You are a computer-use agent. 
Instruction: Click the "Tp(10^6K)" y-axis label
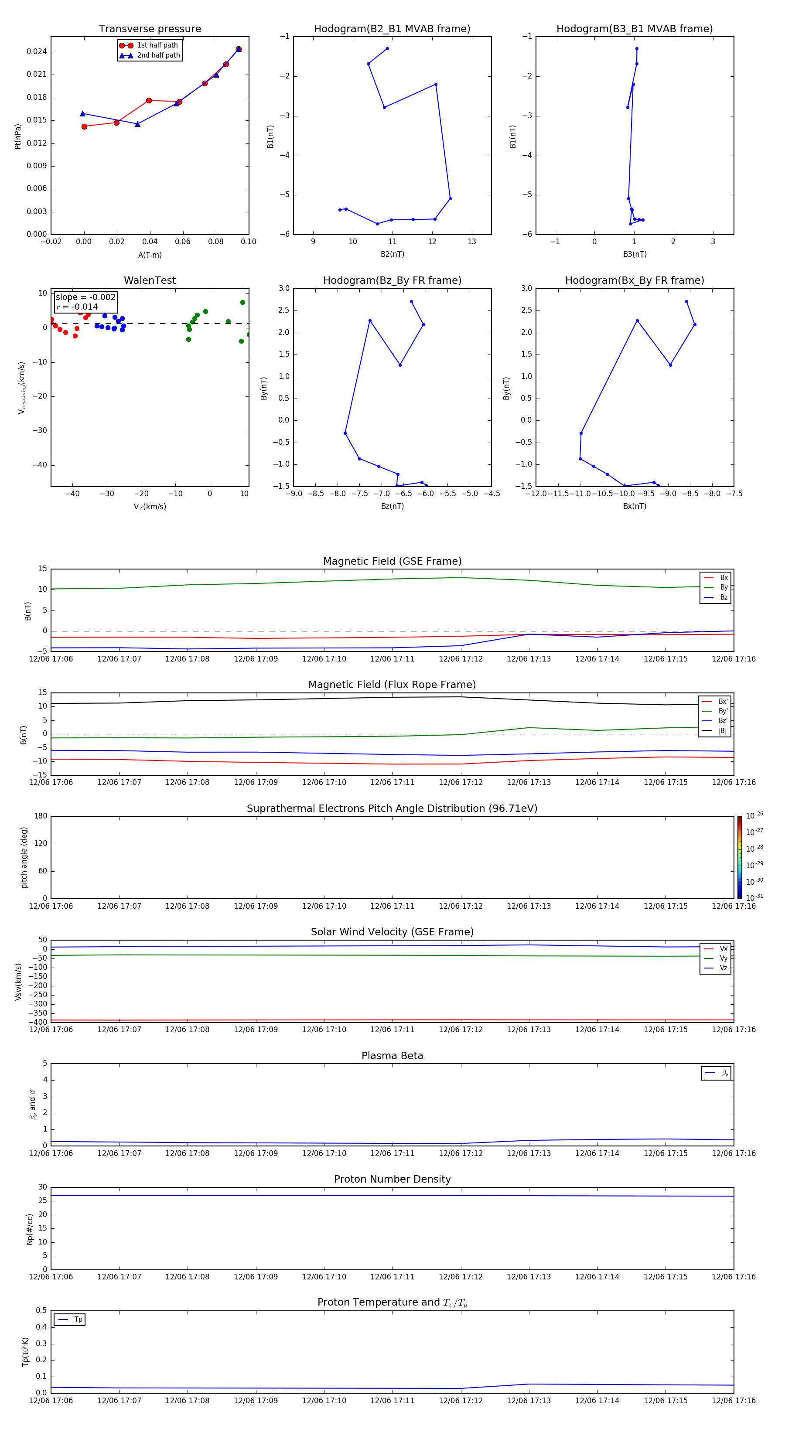pyautogui.click(x=25, y=1352)
